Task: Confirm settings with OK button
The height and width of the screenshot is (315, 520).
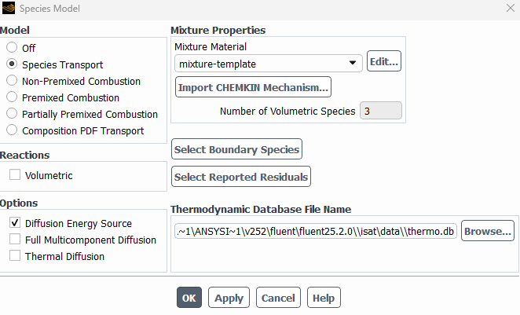Action: (x=189, y=298)
